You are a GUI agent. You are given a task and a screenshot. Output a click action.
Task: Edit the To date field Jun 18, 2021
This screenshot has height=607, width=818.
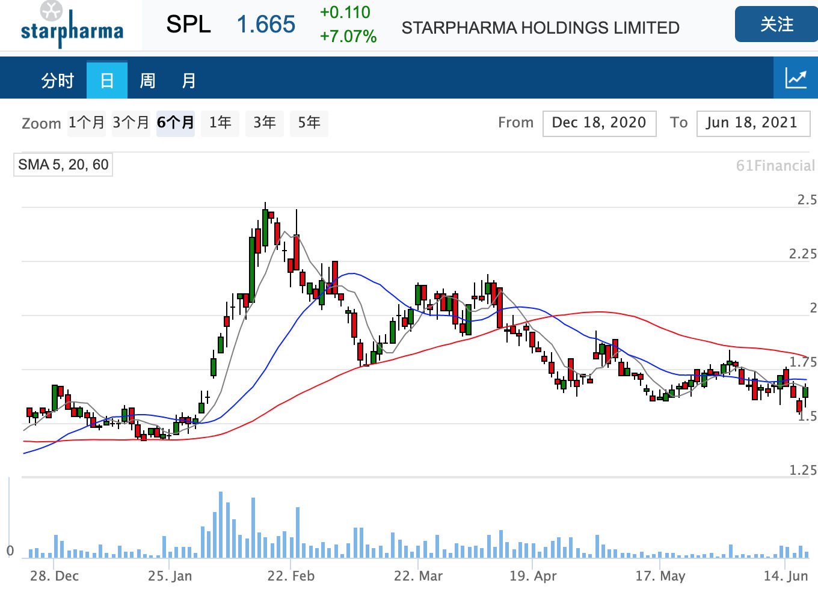pyautogui.click(x=753, y=123)
